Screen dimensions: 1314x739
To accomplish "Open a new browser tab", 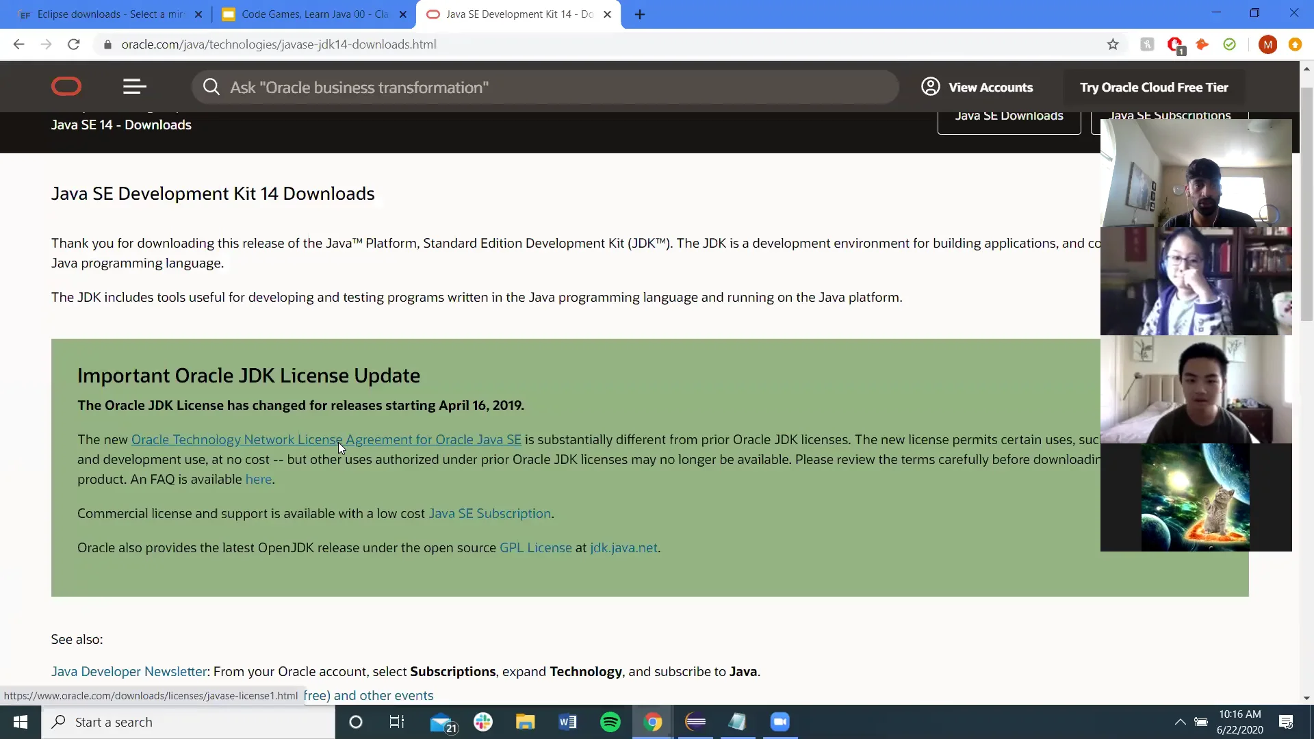I will point(640,14).
